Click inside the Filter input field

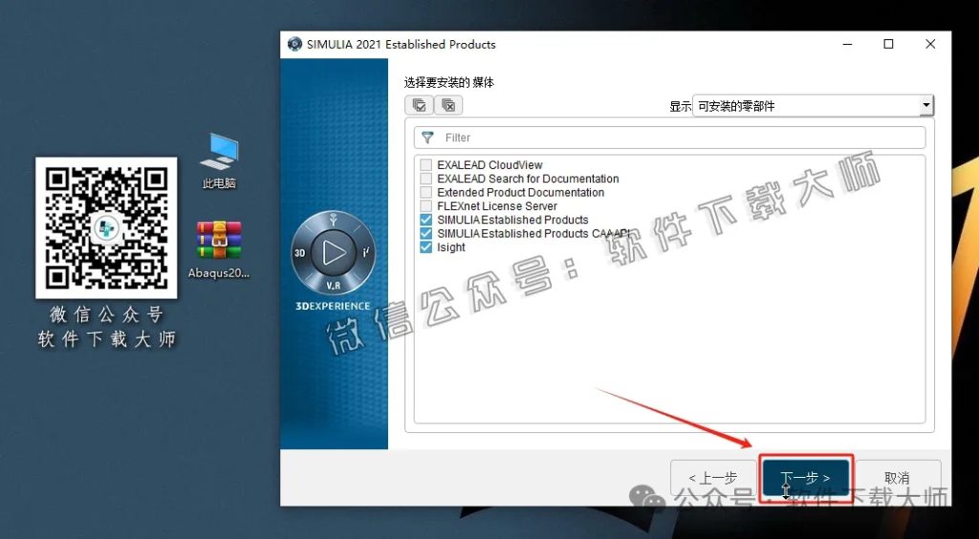click(669, 138)
